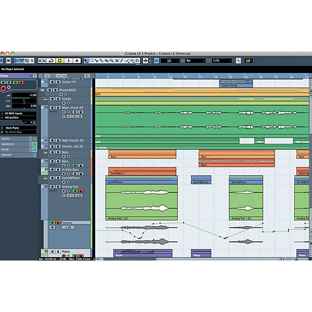Image resolution: width=312 pixels, height=312 pixels.
Task: Collapse the Drums&SFX folder track
Action: (x=43, y=90)
